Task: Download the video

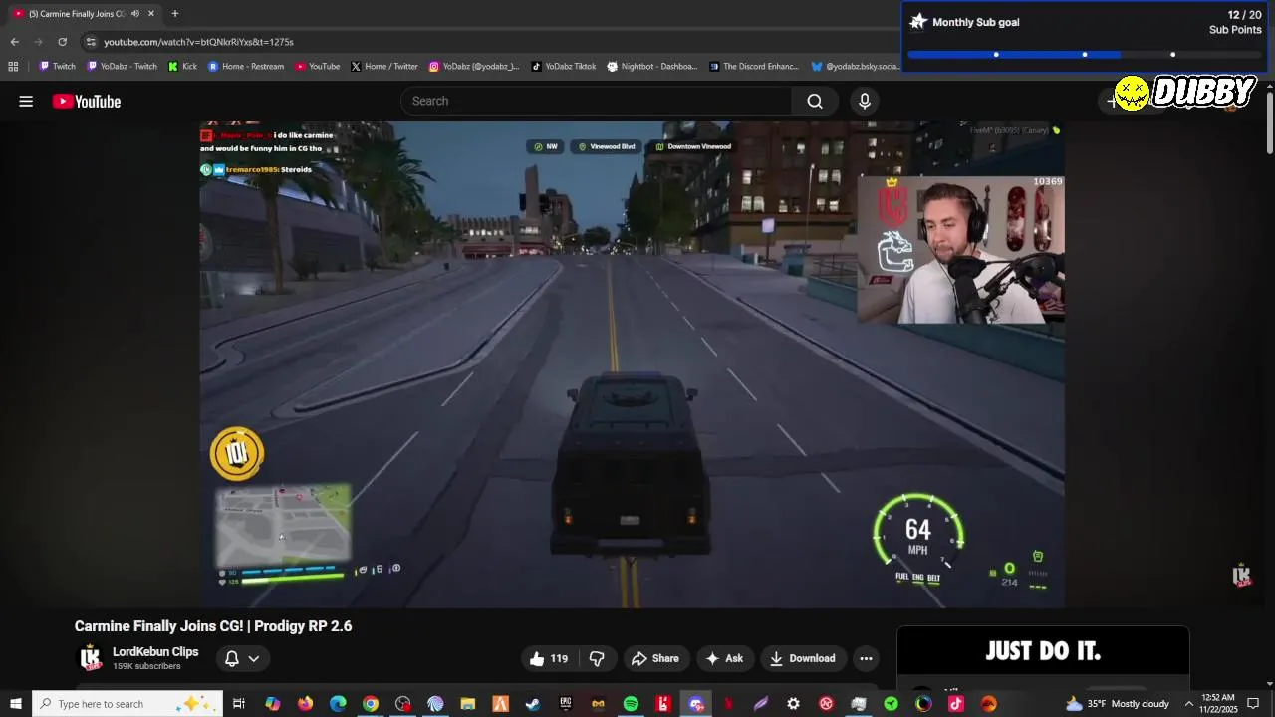Action: tap(802, 658)
